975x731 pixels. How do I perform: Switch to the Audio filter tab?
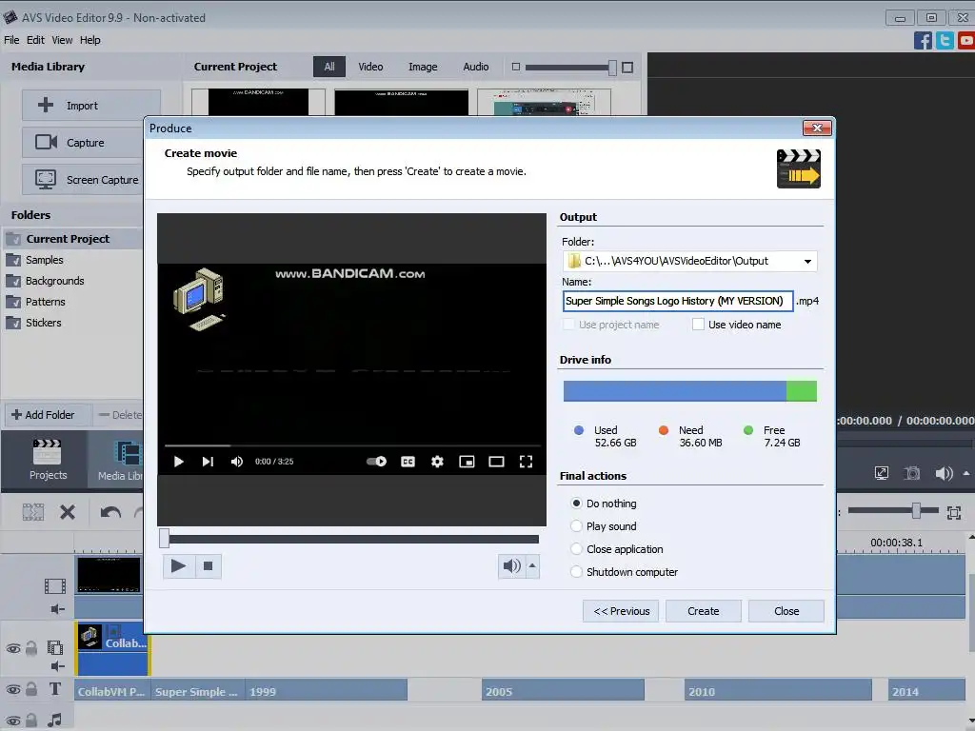pos(476,67)
